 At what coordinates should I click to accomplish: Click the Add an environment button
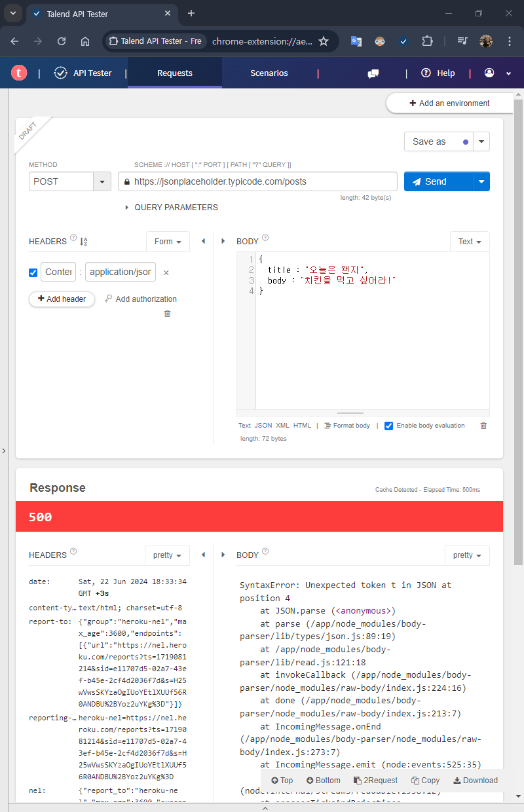coord(449,103)
